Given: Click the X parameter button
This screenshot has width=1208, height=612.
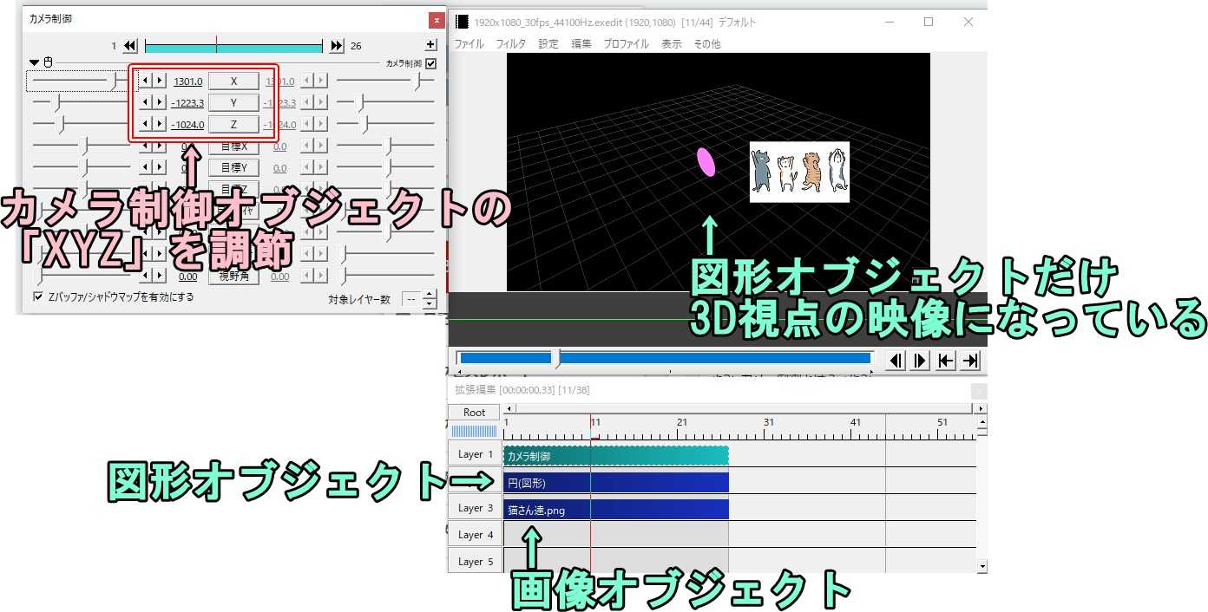Looking at the screenshot, I should [x=233, y=80].
